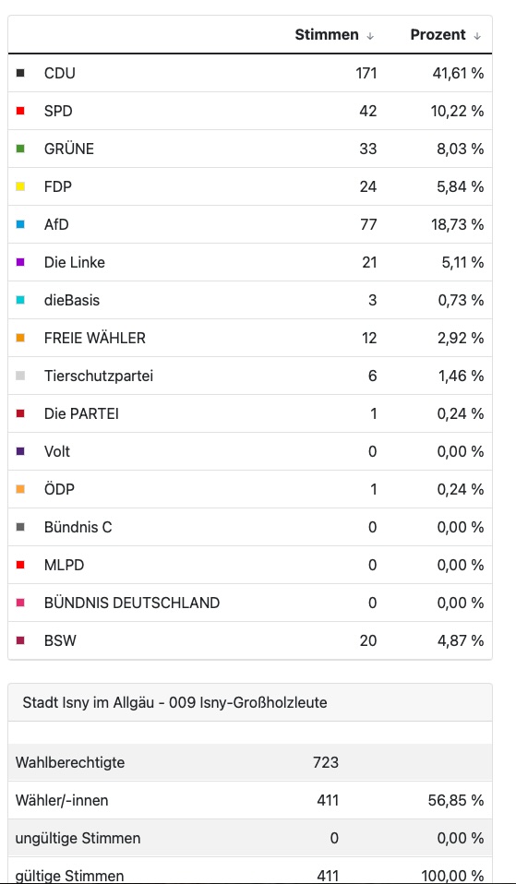Select the BÜNDNIS DEUTSCHLAND row

[x=250, y=603]
